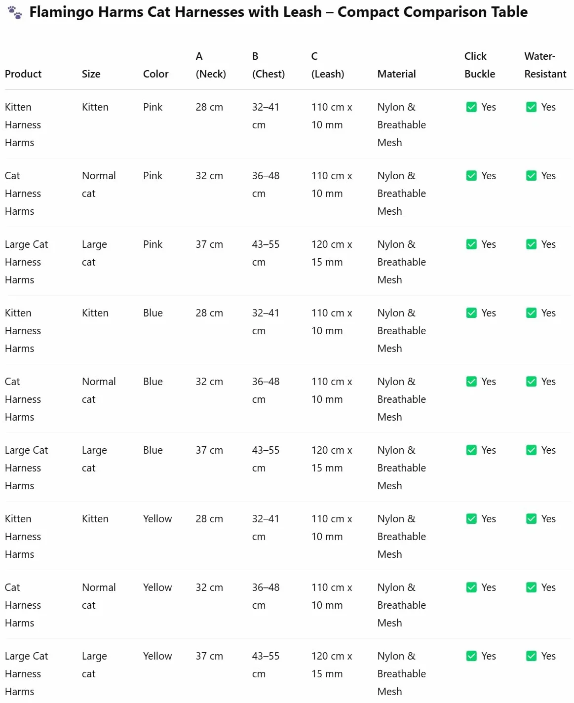The width and height of the screenshot is (574, 703).
Task: Click the Color column header
Action: pyautogui.click(x=156, y=74)
